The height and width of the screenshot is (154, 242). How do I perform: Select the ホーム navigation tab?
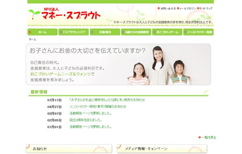click(42, 32)
